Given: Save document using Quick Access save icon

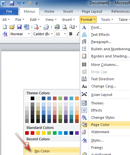Looking at the screenshot, I should (12, 3).
